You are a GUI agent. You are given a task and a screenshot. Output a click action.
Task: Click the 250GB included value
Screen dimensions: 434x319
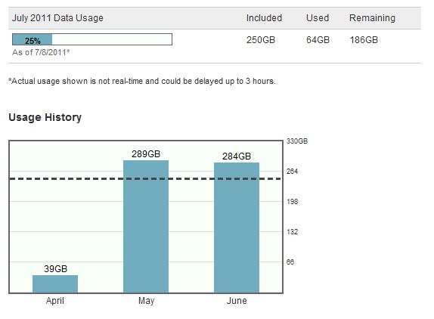[261, 40]
